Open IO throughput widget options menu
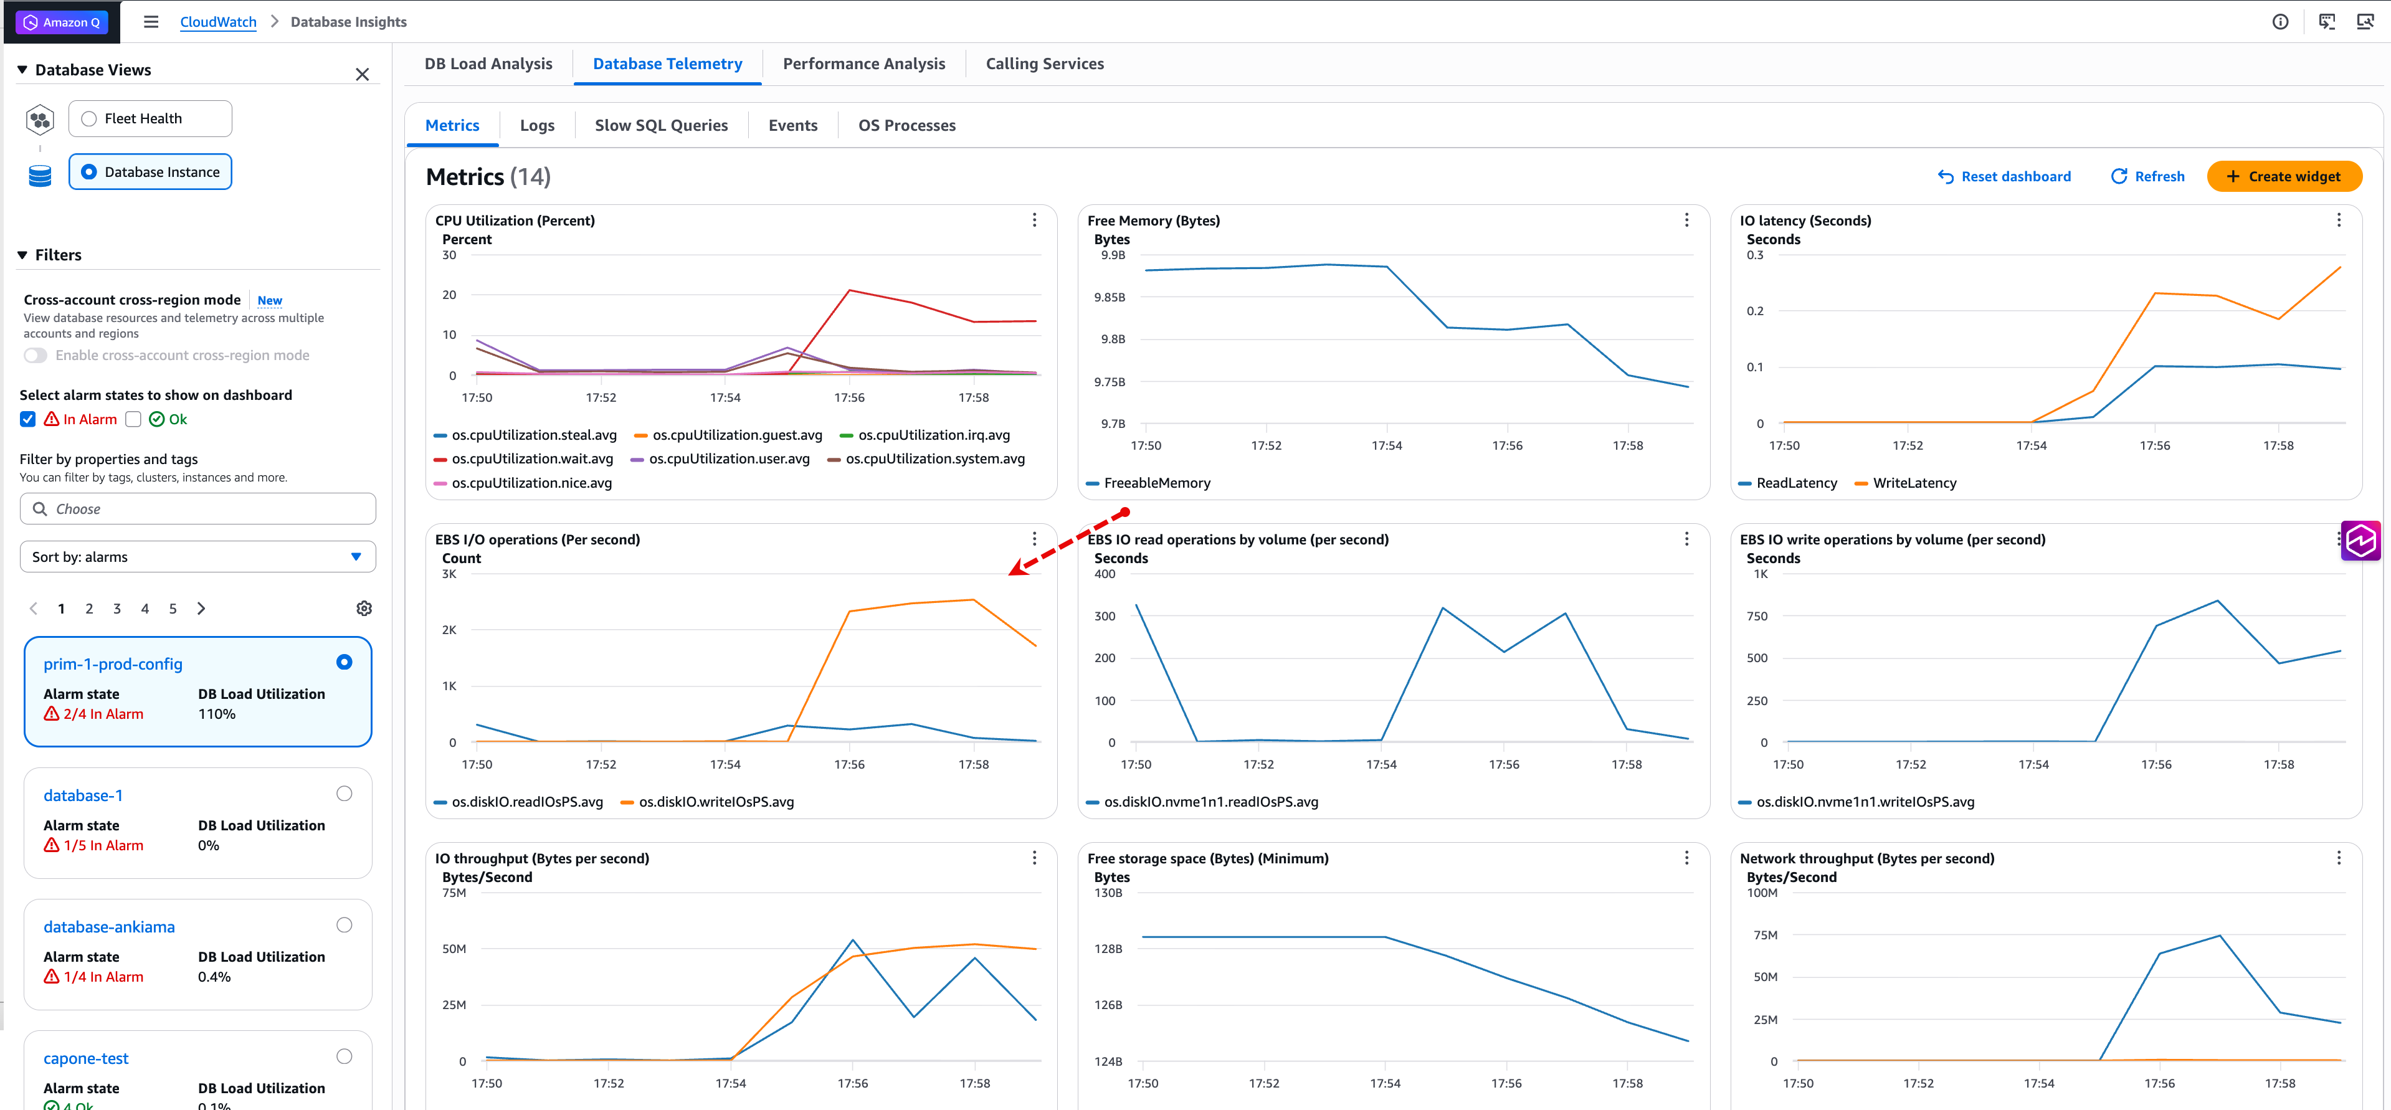2391x1110 pixels. click(1034, 858)
